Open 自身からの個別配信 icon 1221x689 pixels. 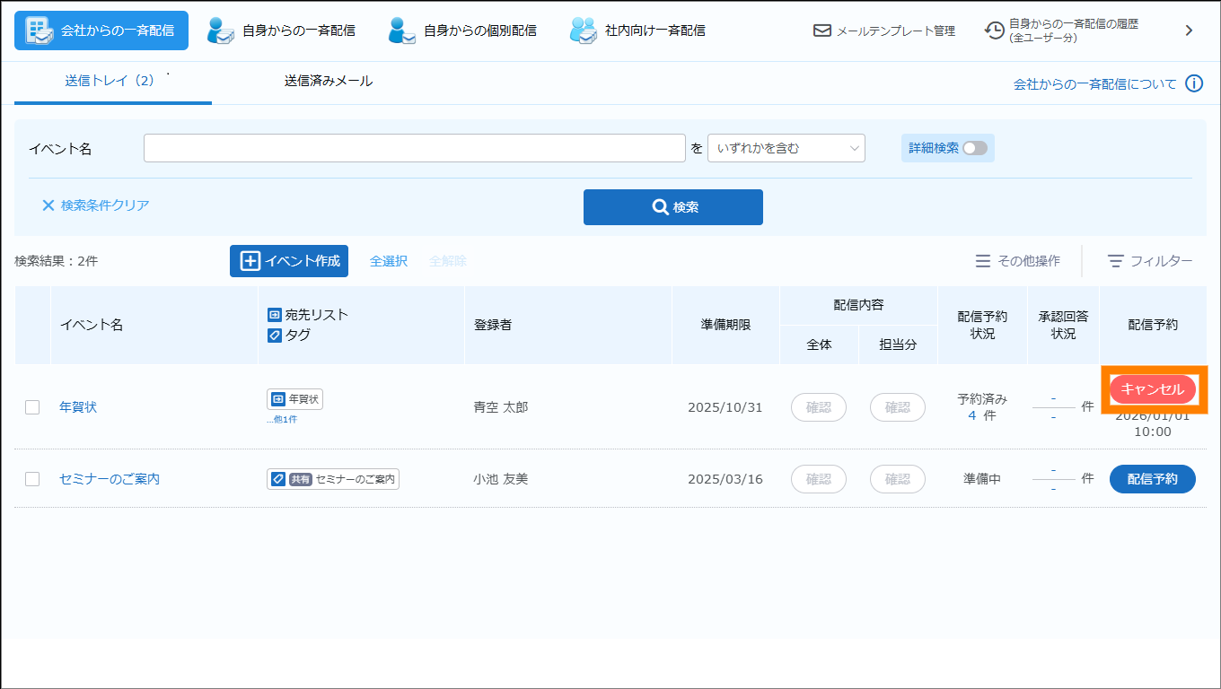402,31
